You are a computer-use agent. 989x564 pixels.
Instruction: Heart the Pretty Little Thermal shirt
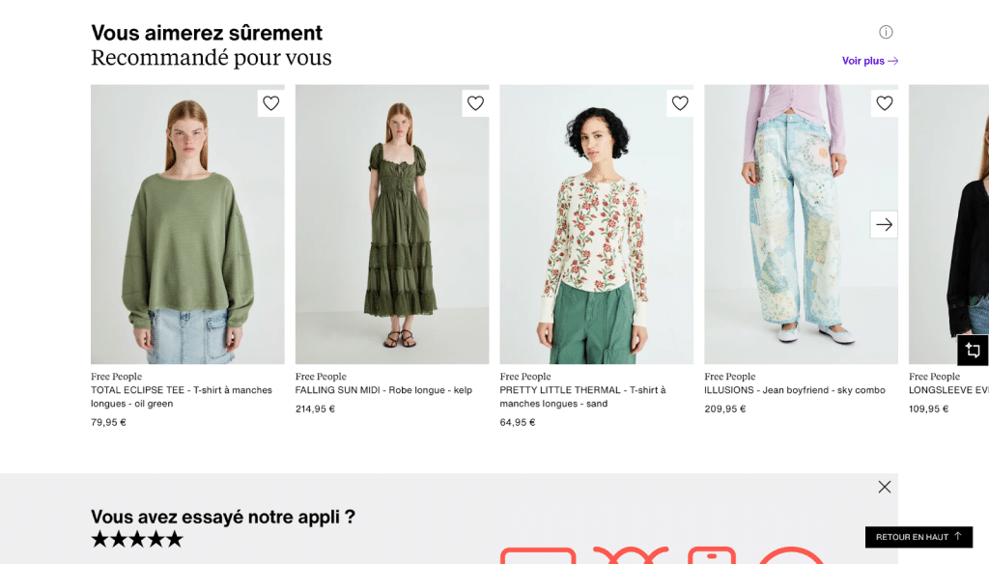(680, 103)
